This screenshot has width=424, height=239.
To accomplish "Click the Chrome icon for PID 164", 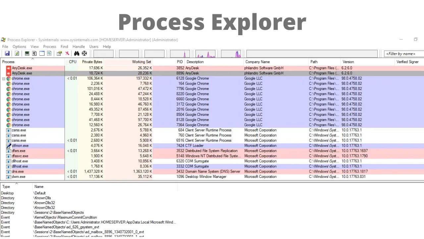I will [x=9, y=84].
